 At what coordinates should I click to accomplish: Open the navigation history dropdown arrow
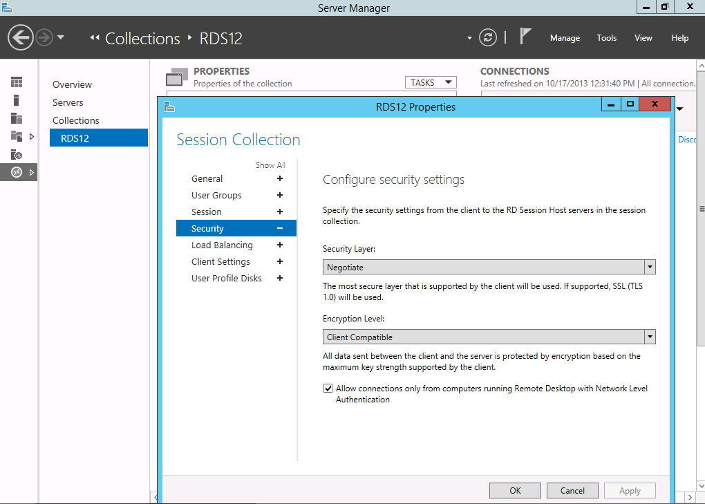pos(61,37)
